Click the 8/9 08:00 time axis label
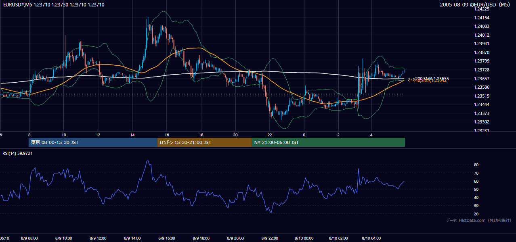Viewport: 516px width, 242px height. (x=29, y=238)
